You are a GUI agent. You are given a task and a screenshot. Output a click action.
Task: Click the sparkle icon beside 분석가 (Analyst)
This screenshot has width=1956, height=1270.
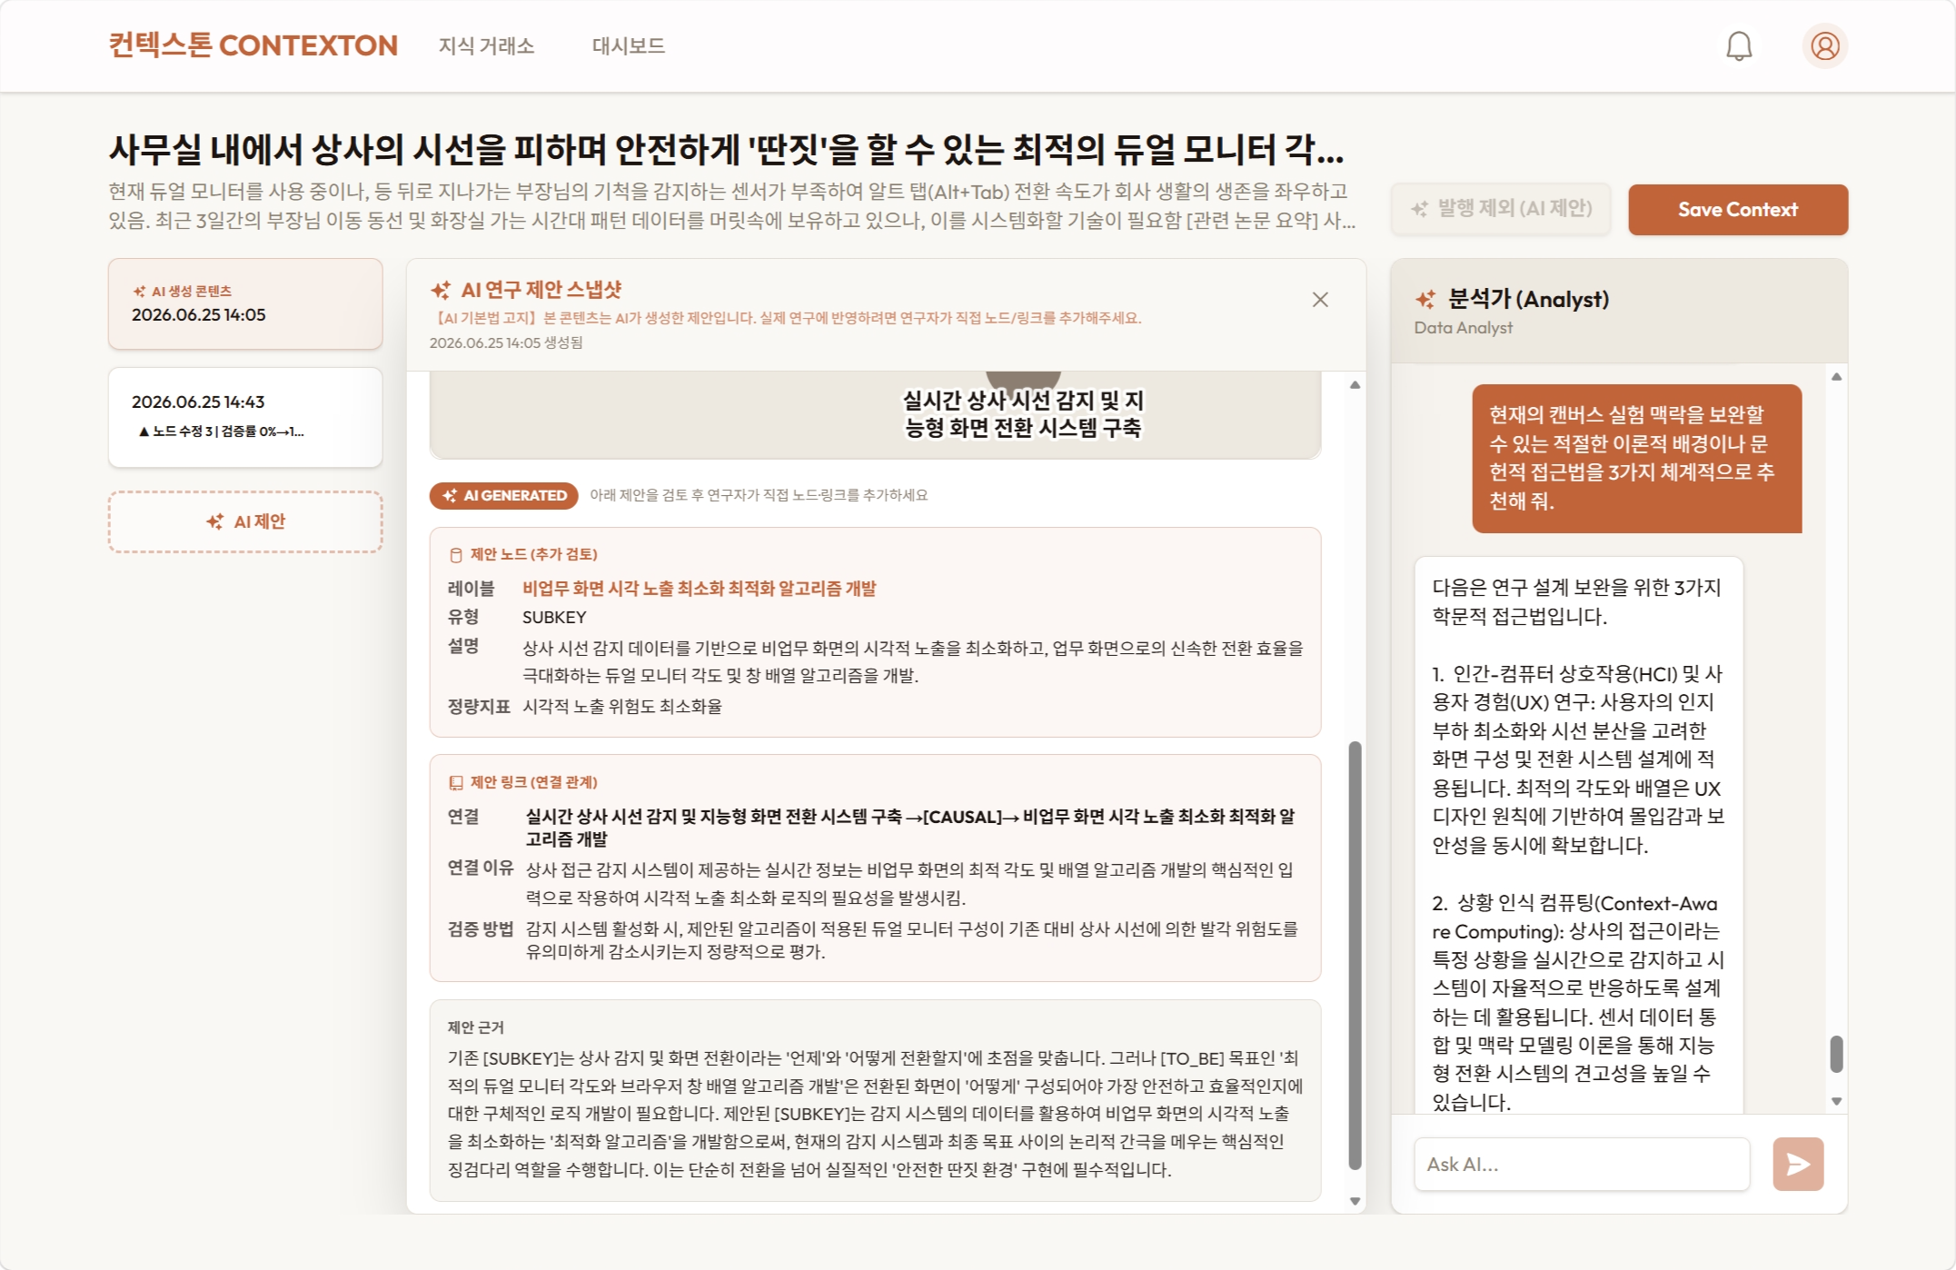coord(1425,299)
